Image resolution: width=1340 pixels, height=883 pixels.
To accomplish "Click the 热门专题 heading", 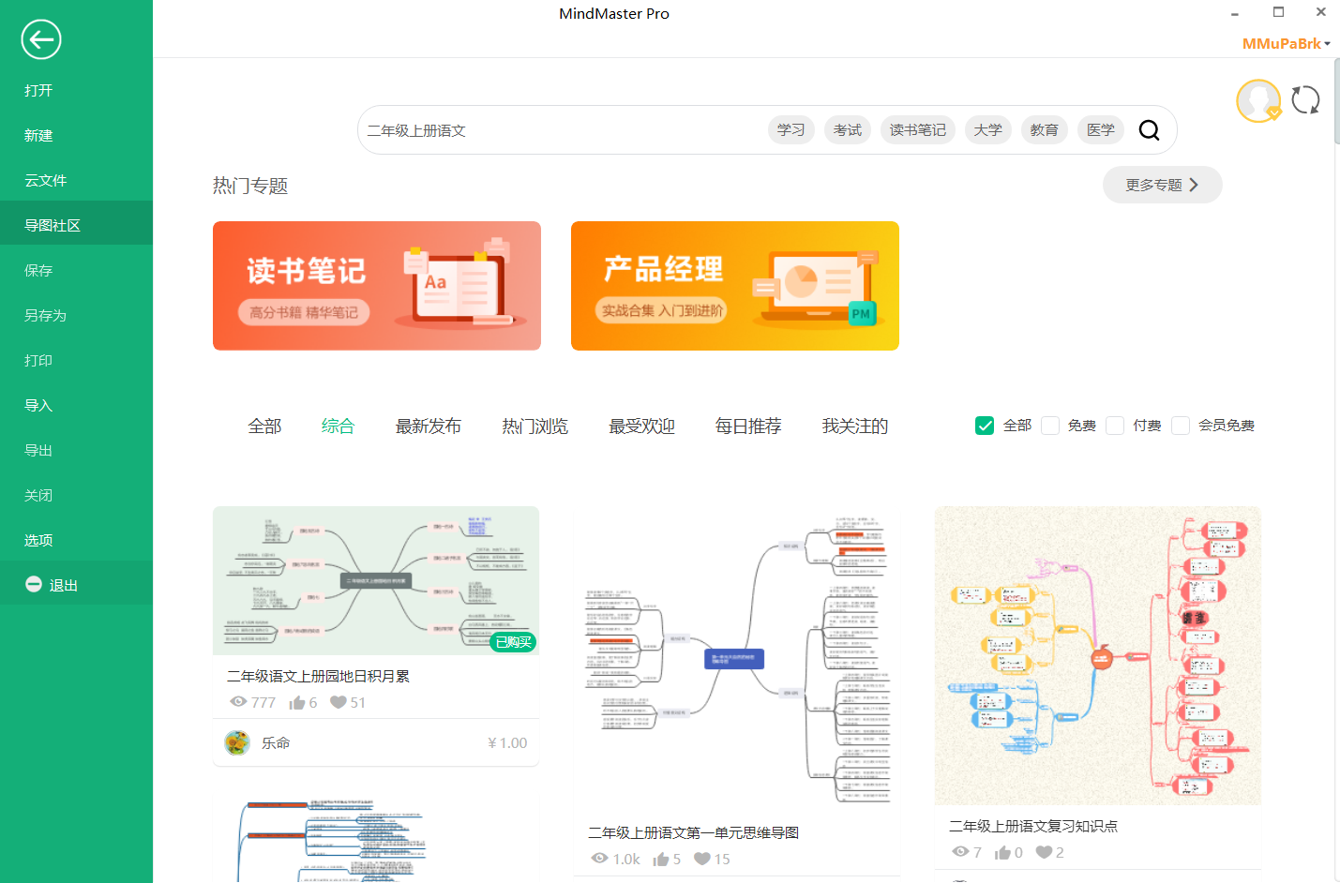I will [x=250, y=186].
